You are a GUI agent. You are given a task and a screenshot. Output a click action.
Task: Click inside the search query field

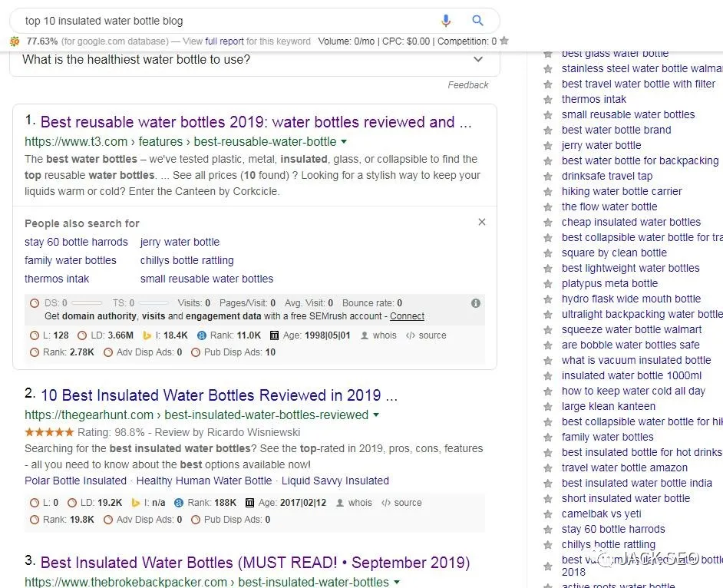tap(230, 21)
